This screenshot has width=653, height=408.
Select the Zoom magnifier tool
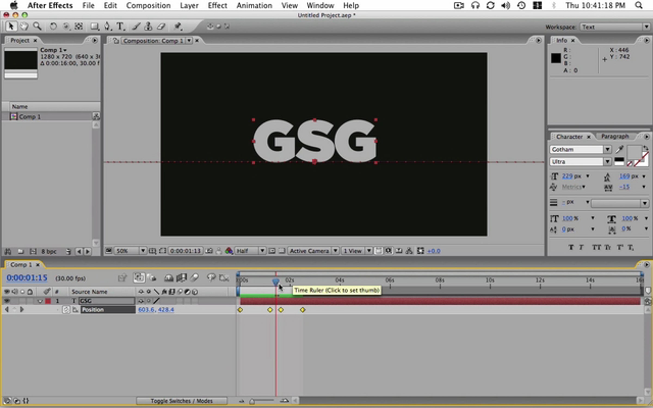coord(37,26)
